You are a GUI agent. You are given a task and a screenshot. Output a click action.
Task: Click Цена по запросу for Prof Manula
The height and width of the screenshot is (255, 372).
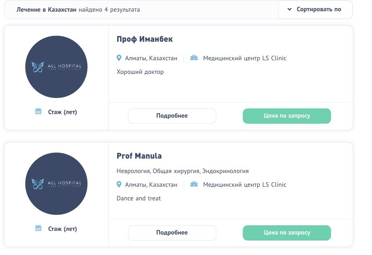pos(287,233)
